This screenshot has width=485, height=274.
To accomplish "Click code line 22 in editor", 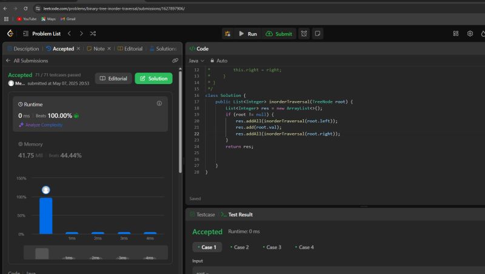I will coord(287,134).
